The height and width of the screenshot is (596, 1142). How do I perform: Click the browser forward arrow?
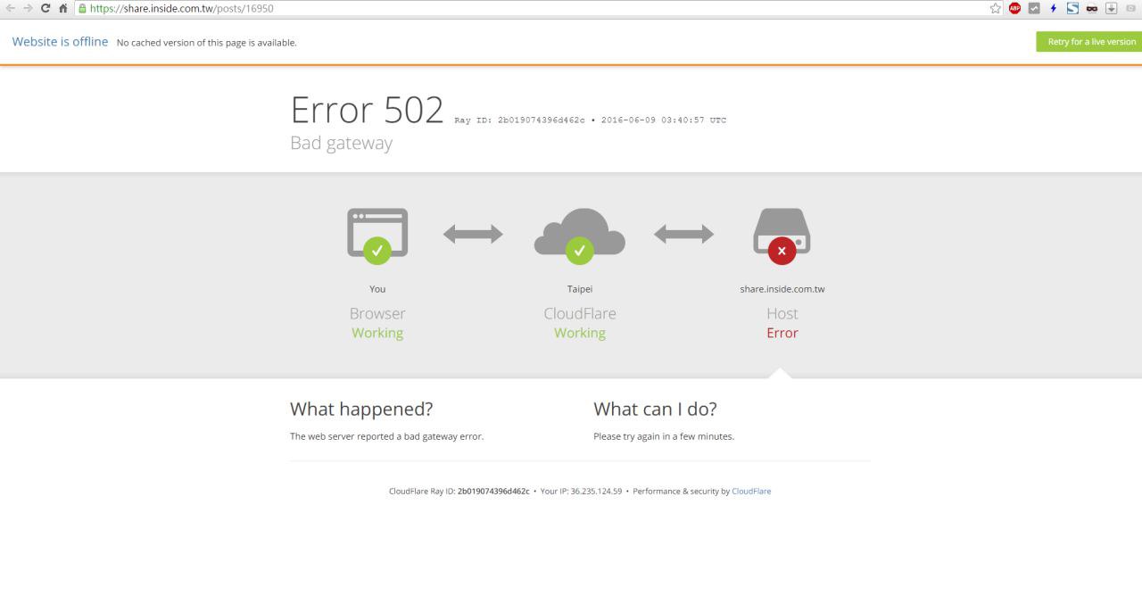[29, 9]
